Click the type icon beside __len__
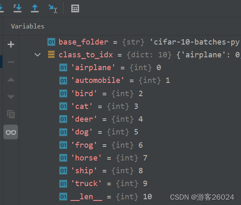Image resolution: width=241 pixels, height=205 pixels. 63,196
